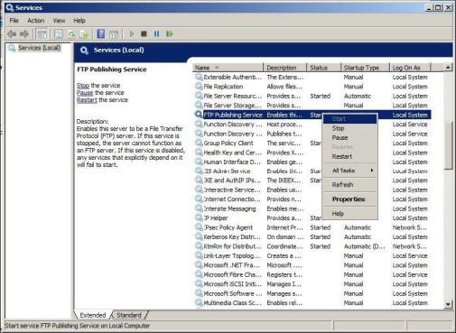Open the Action menu
456x333 pixels.
[36, 21]
